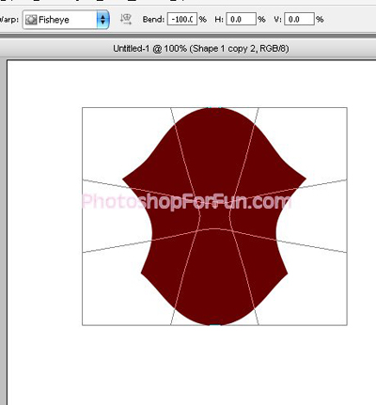Click the Fisheye icon in the warp dropdown

click(31, 20)
